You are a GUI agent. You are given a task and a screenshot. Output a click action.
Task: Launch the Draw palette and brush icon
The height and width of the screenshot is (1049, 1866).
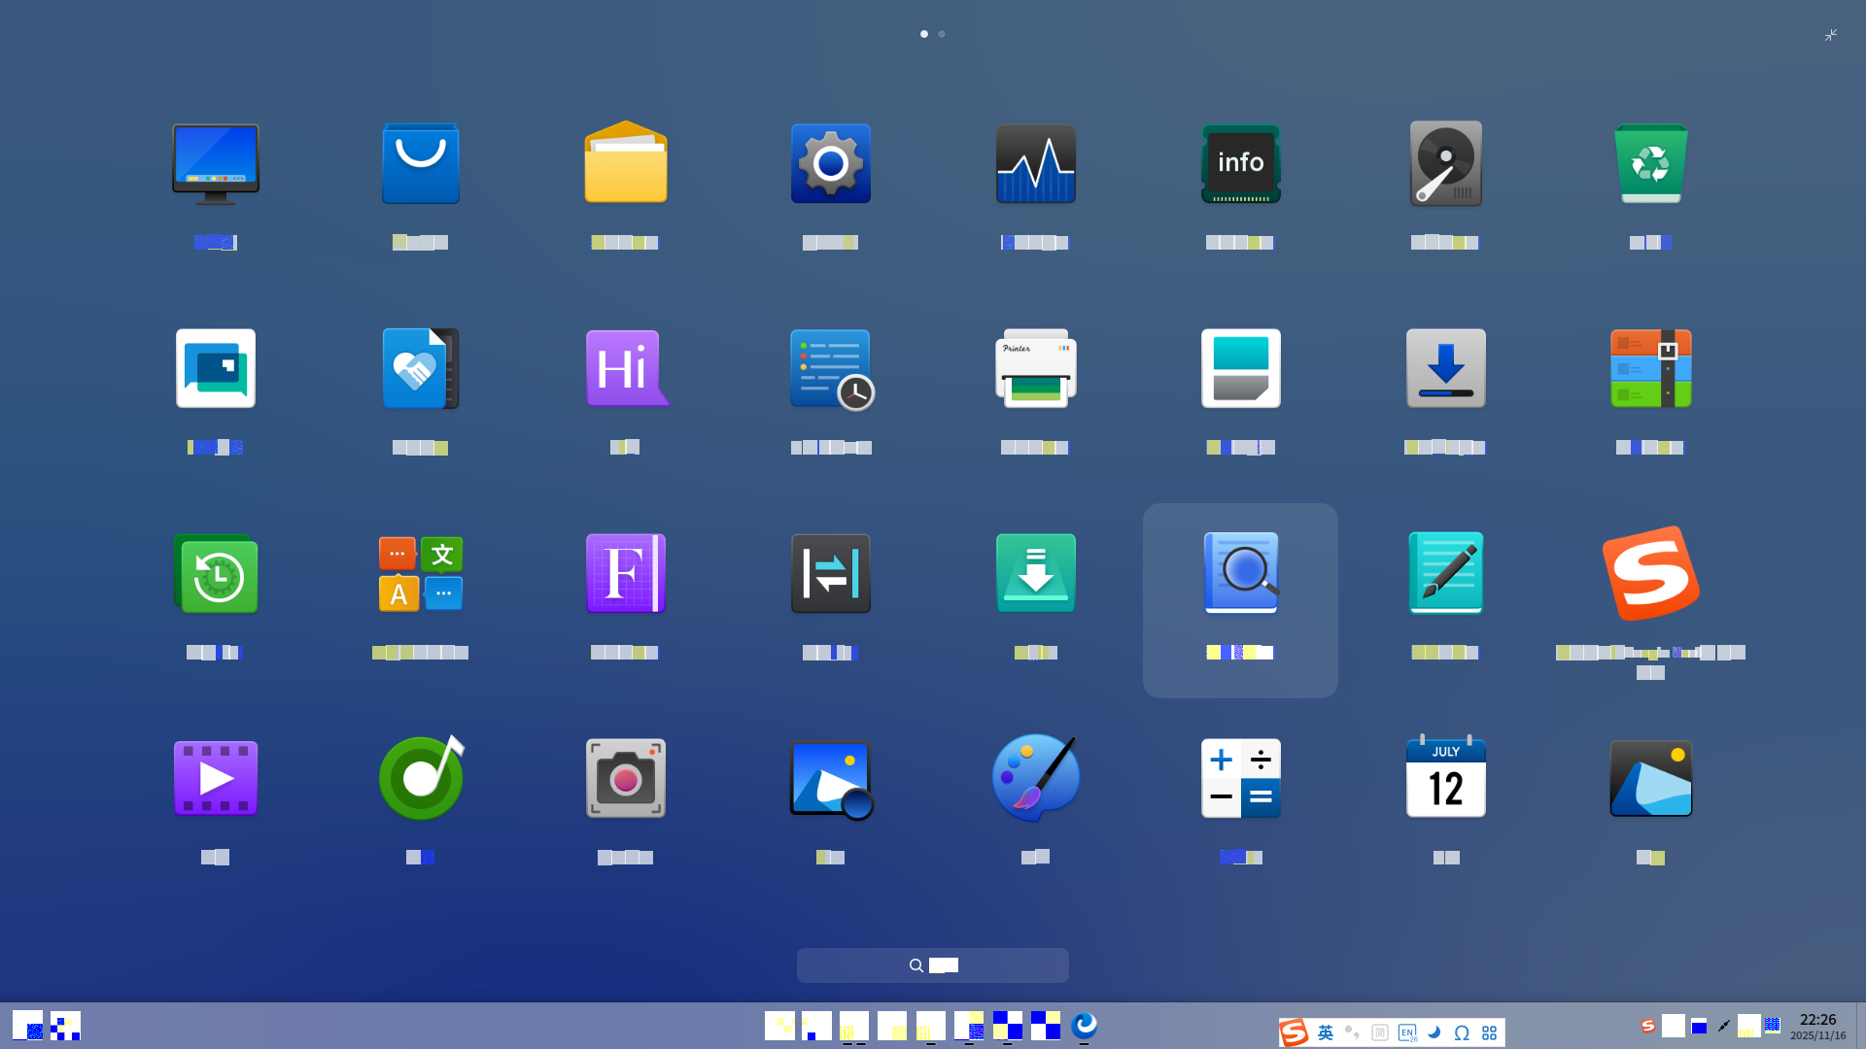pos(1035,777)
